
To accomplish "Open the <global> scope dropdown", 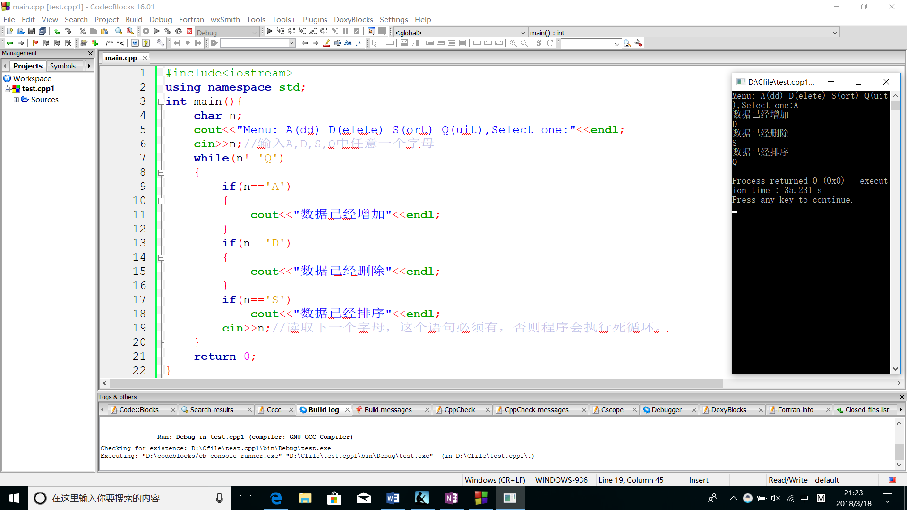I will coord(522,33).
